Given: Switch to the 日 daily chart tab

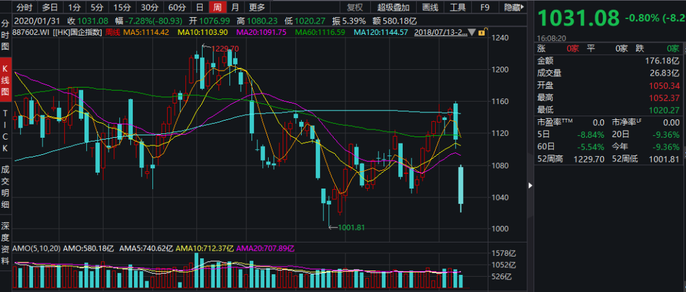Looking at the screenshot, I should 199,7.
